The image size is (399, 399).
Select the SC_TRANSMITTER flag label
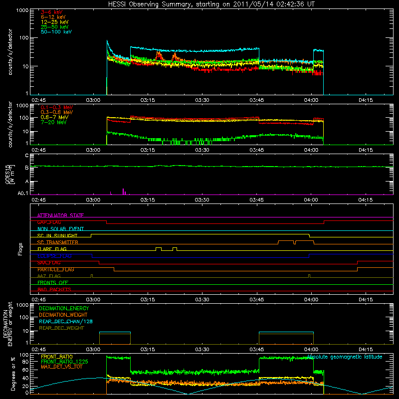(58, 242)
